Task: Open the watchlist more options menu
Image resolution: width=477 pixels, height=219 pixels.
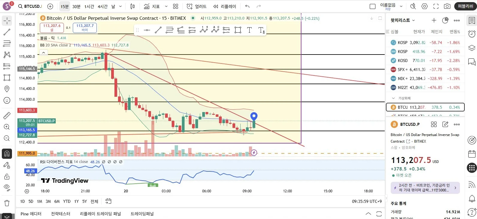Action: click(457, 20)
